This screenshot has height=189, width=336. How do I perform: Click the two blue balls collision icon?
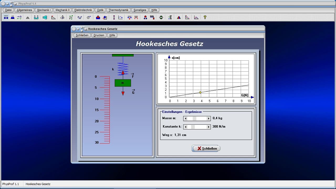click(6, 17)
